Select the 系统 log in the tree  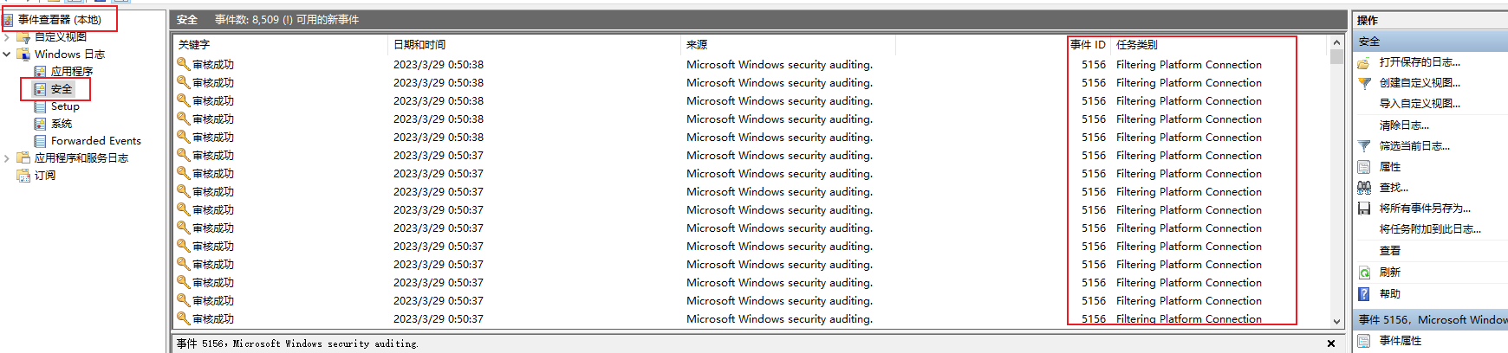[62, 124]
